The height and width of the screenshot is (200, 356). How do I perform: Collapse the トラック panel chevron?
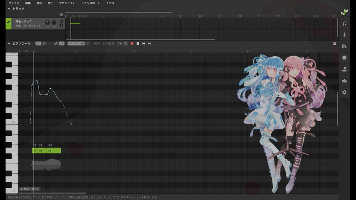pos(9,9)
